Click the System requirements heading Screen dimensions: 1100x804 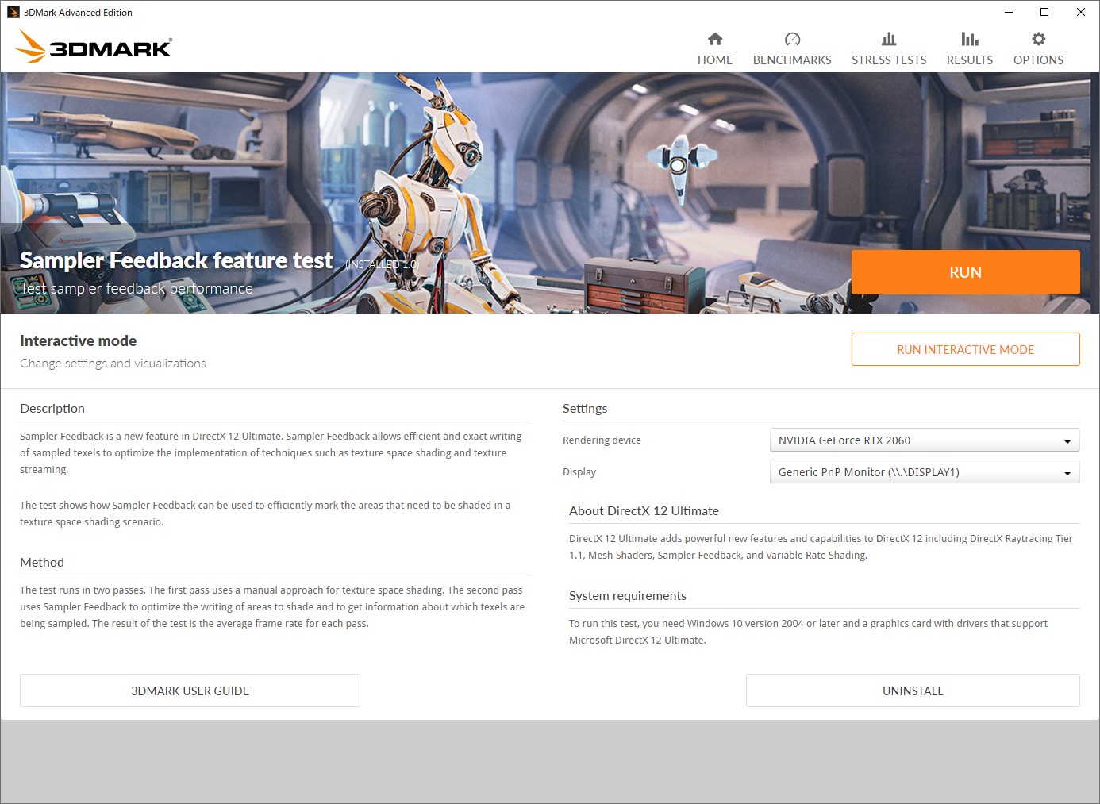coord(628,596)
